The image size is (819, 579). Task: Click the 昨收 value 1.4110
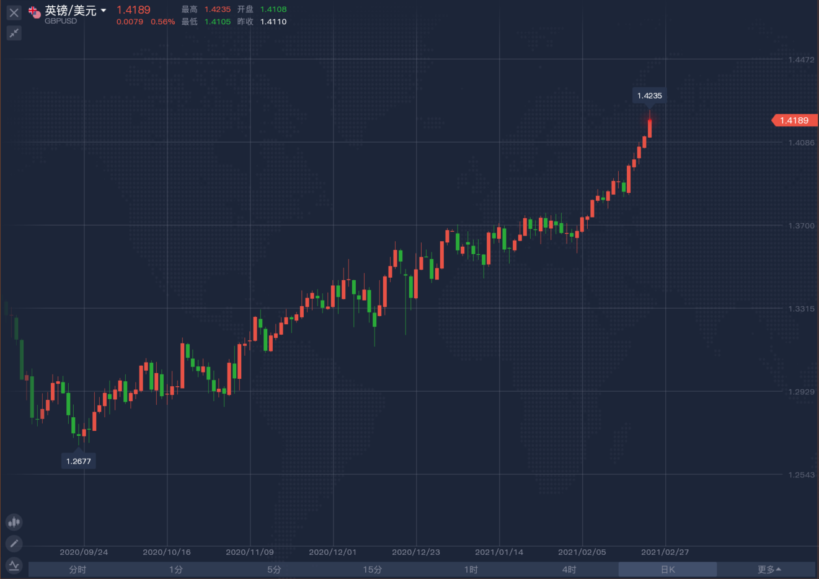click(x=273, y=22)
